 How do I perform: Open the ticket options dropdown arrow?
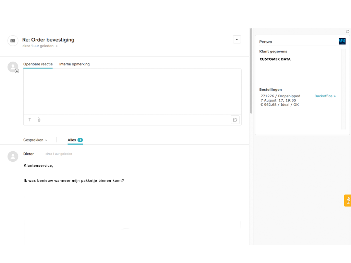tap(237, 39)
